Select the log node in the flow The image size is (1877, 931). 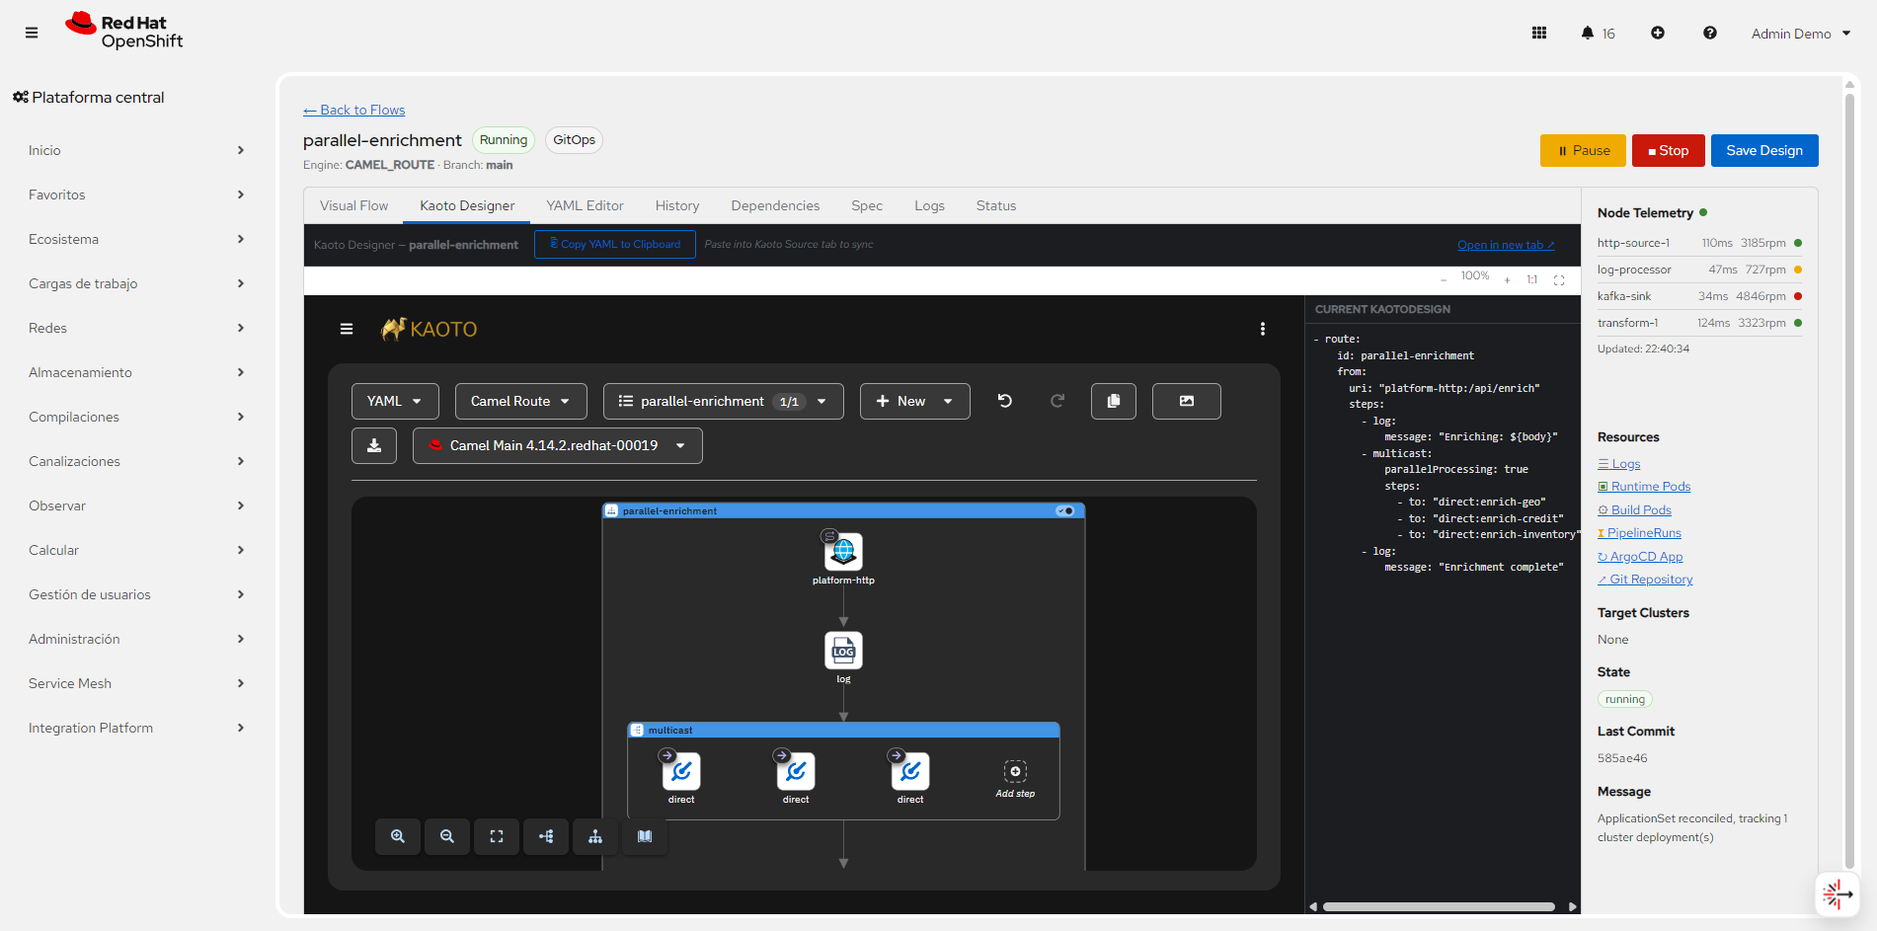pyautogui.click(x=843, y=651)
